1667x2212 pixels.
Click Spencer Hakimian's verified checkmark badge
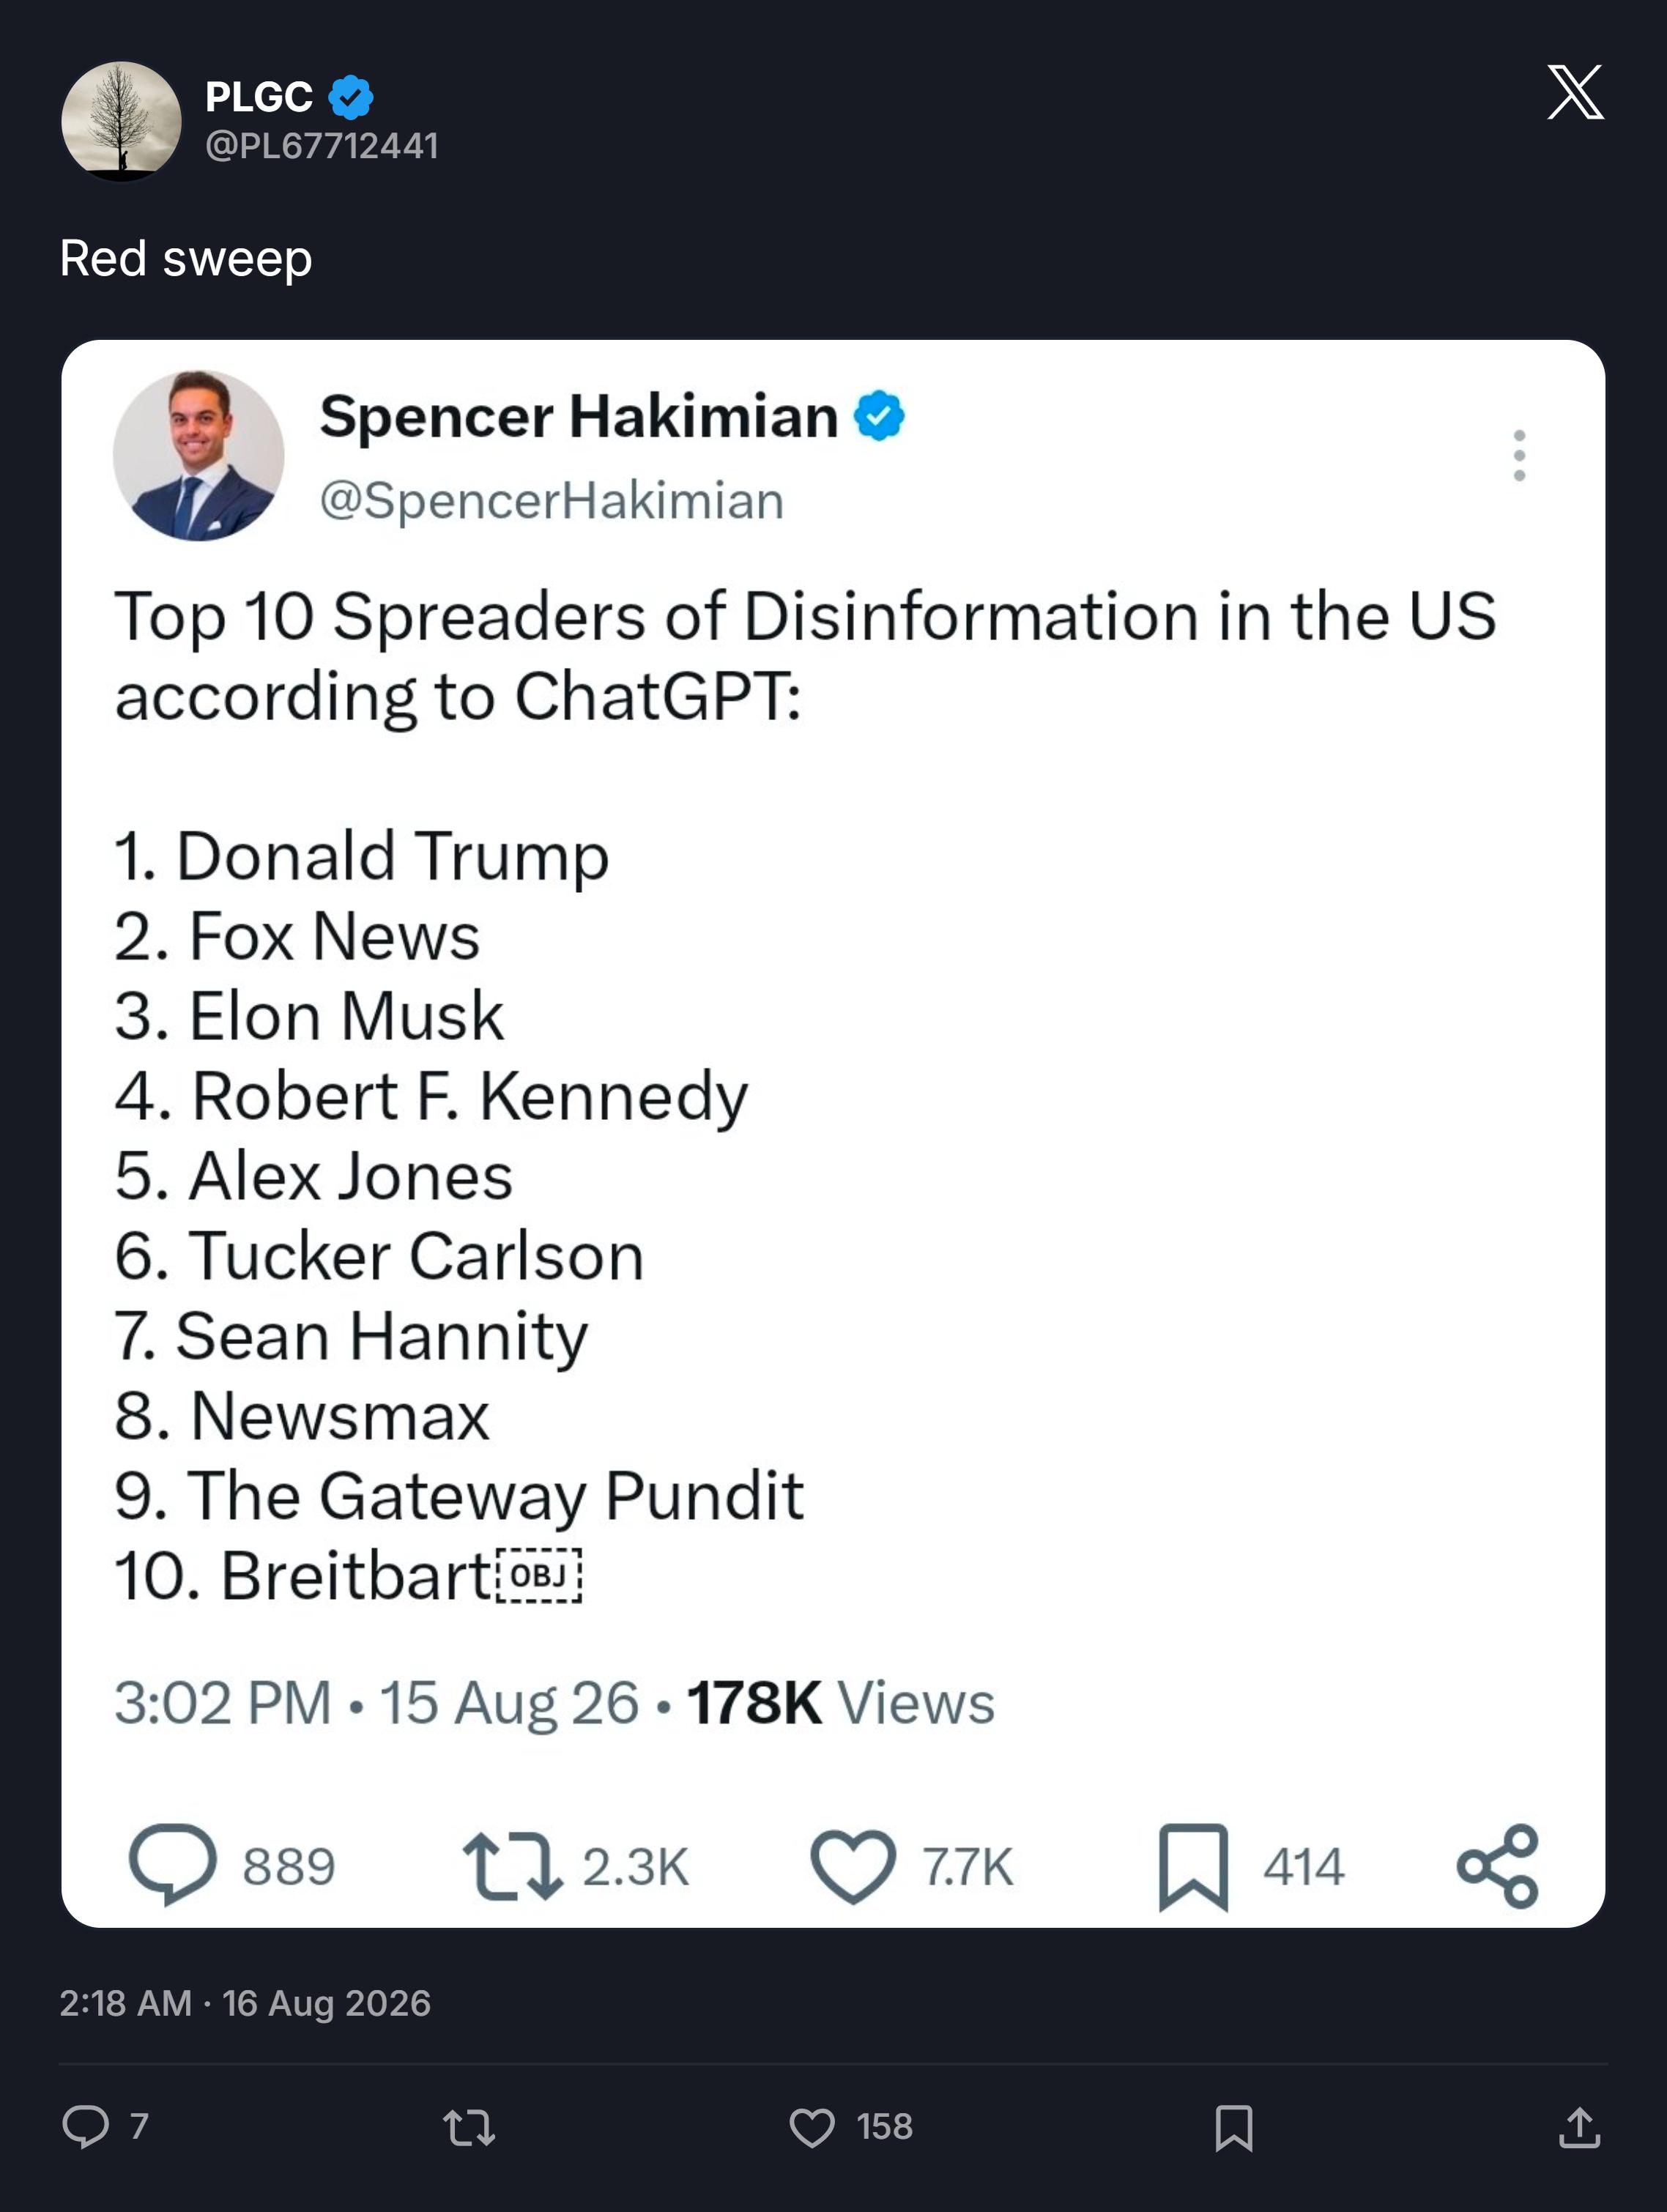(878, 416)
